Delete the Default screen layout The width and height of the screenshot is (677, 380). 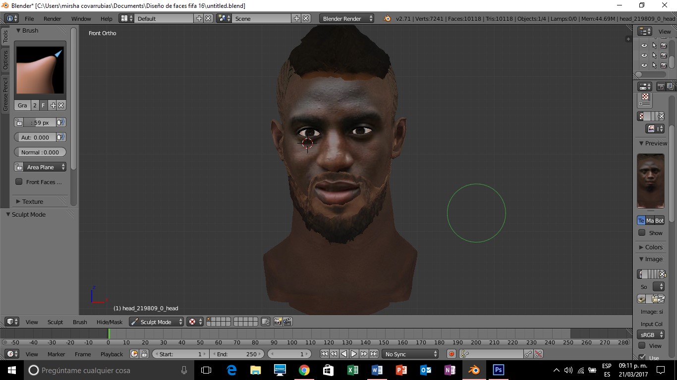(208, 18)
